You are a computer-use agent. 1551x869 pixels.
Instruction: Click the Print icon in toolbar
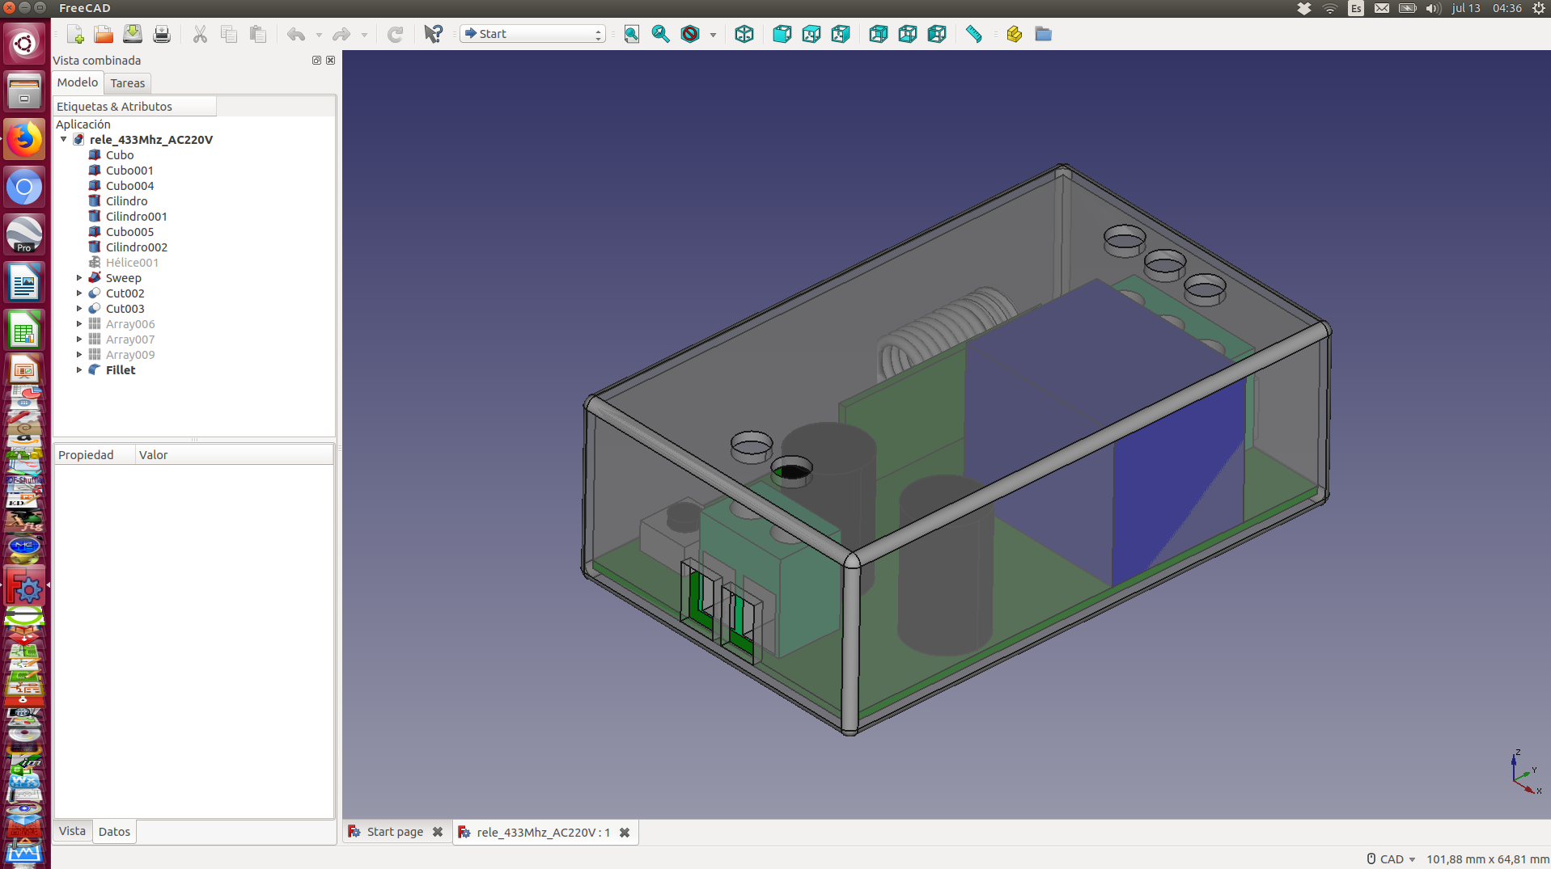tap(162, 34)
